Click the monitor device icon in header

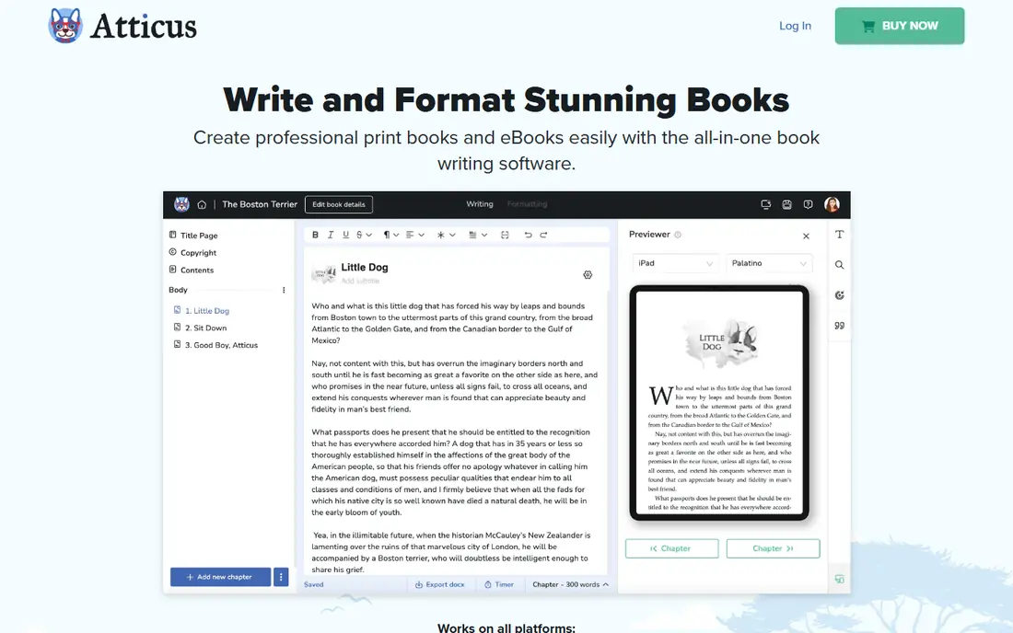pos(765,204)
